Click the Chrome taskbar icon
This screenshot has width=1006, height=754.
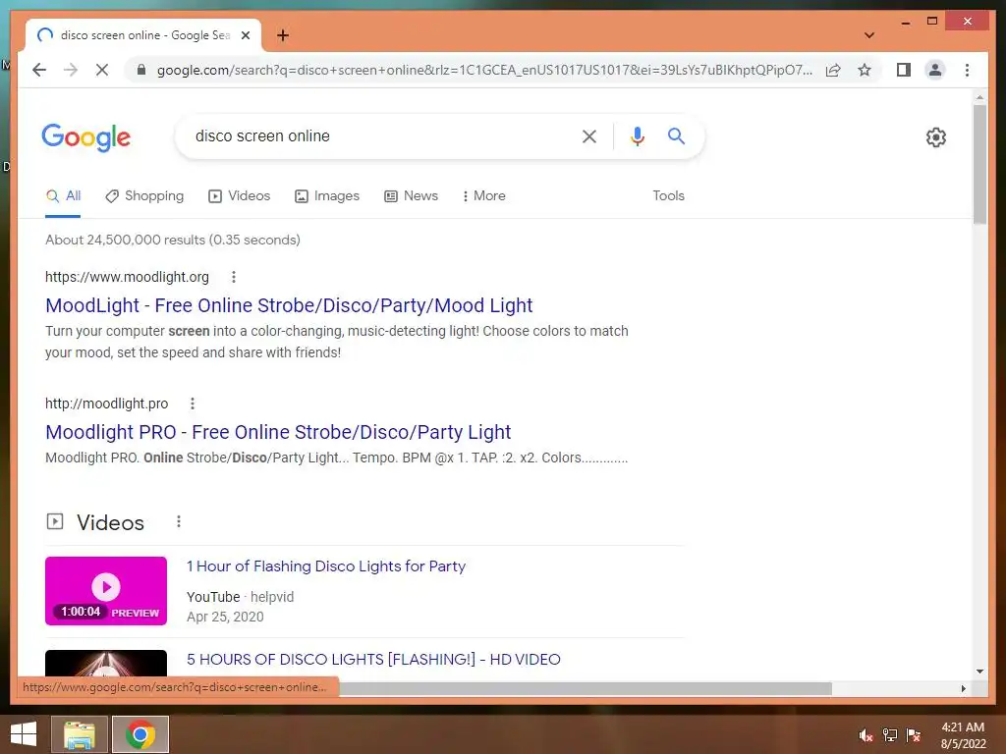pos(140,734)
